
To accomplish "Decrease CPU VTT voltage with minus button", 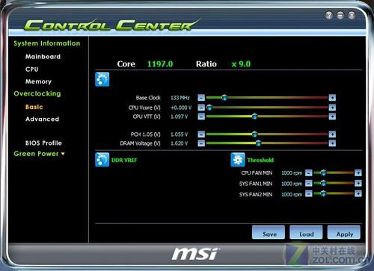I will (201, 116).
